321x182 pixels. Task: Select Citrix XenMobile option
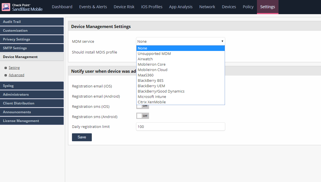(152, 102)
